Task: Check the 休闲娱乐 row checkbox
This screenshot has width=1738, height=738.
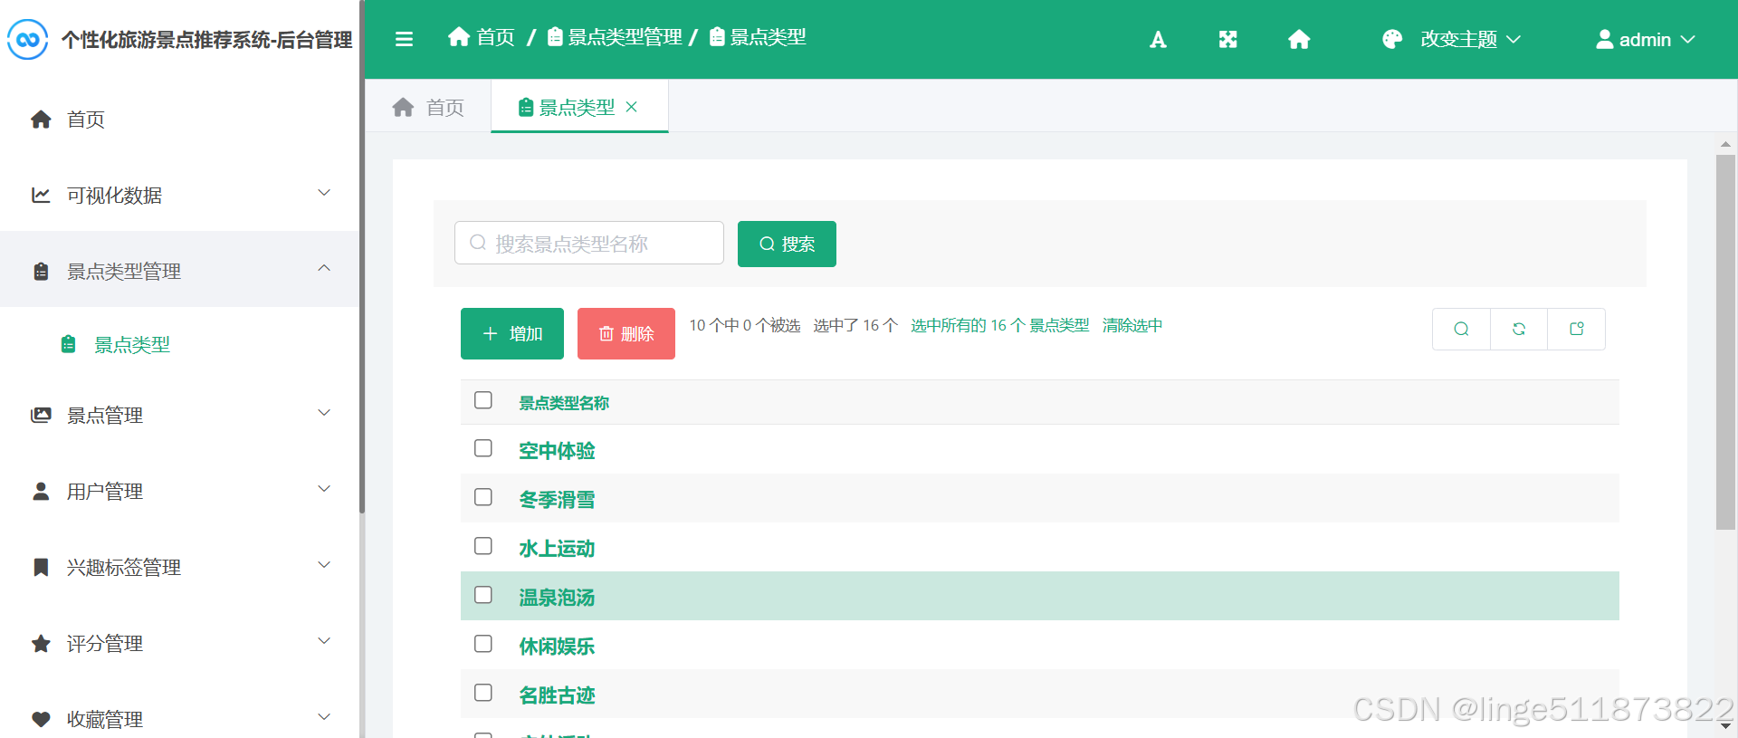Action: (x=483, y=644)
